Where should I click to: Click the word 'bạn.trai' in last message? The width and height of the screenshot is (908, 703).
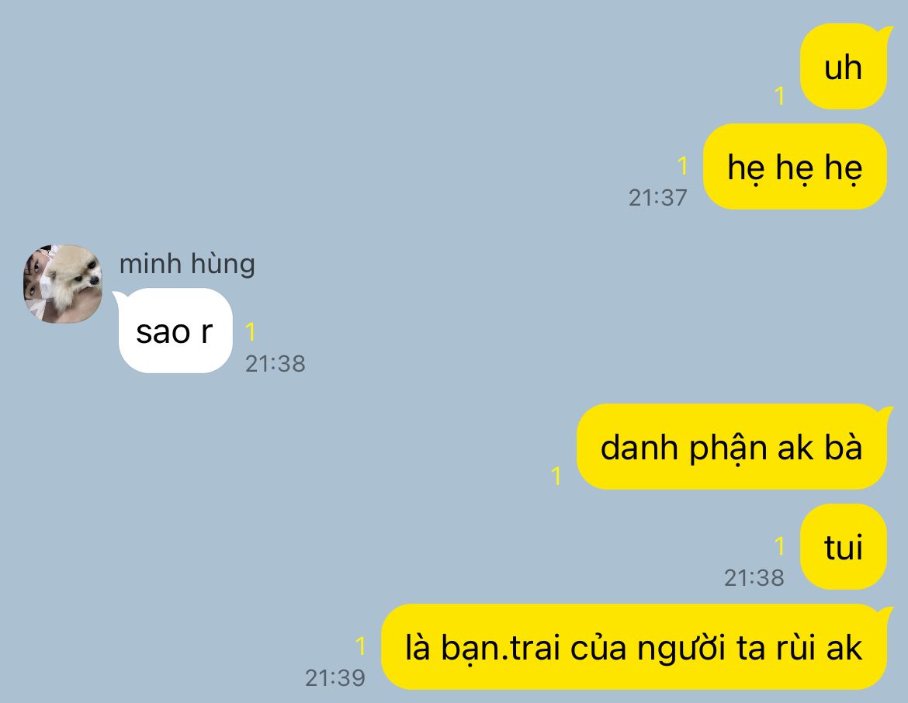tap(501, 648)
